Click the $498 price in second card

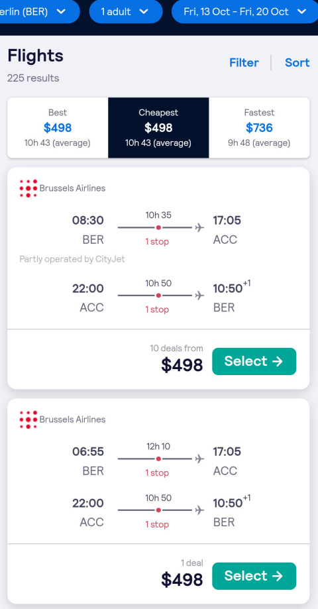click(182, 579)
